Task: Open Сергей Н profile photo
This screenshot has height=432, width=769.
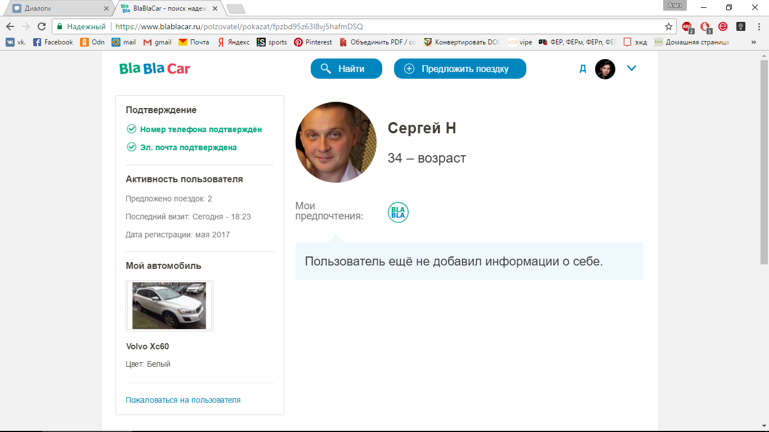Action: click(x=336, y=142)
